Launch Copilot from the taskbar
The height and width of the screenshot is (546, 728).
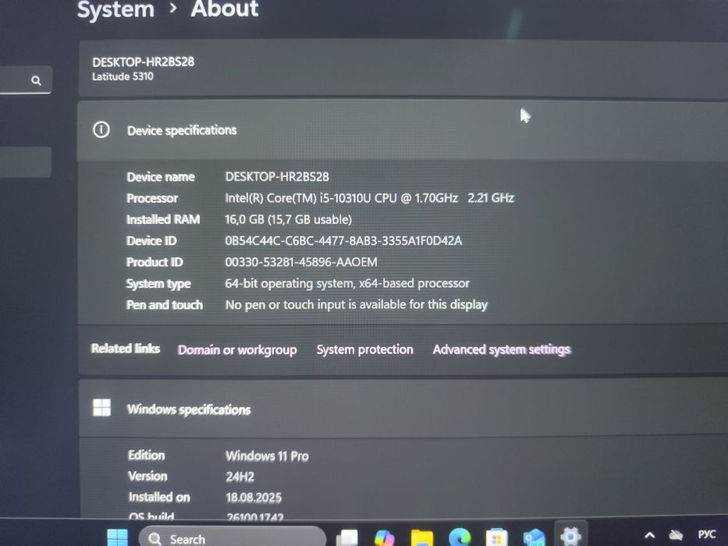pyautogui.click(x=385, y=538)
